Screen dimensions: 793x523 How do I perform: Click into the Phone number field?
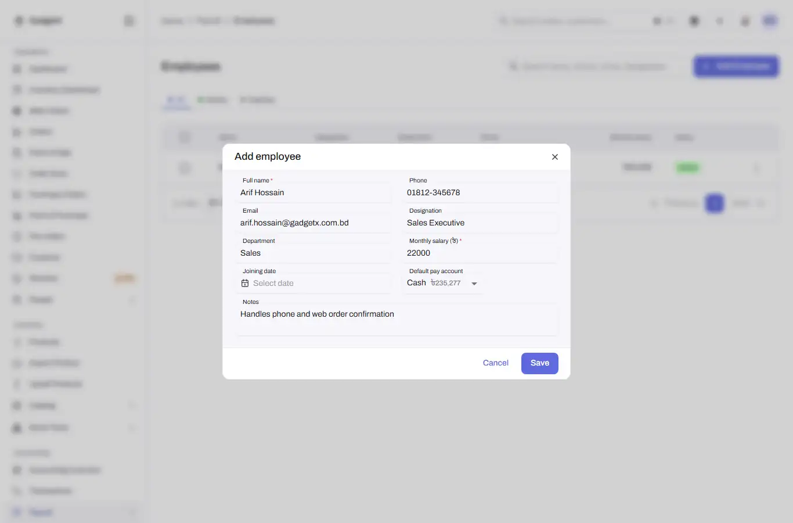tap(481, 192)
